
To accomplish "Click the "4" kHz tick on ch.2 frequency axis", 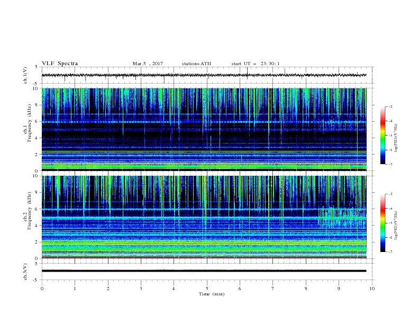I will point(37,226).
